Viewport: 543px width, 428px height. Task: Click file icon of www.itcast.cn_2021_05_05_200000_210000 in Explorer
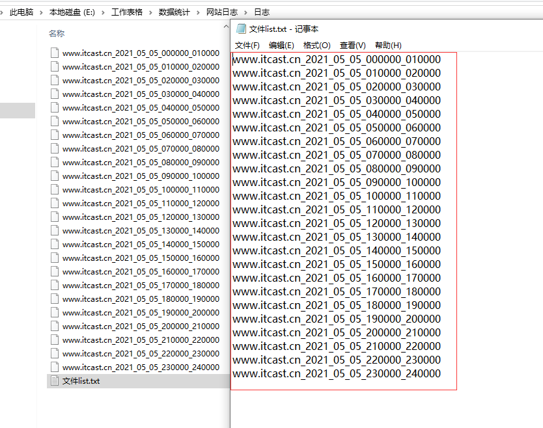tap(55, 326)
